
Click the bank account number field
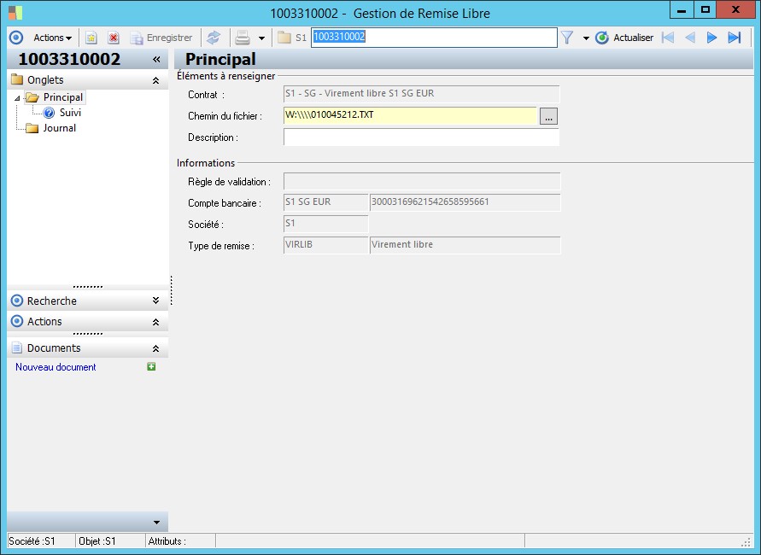tap(465, 202)
